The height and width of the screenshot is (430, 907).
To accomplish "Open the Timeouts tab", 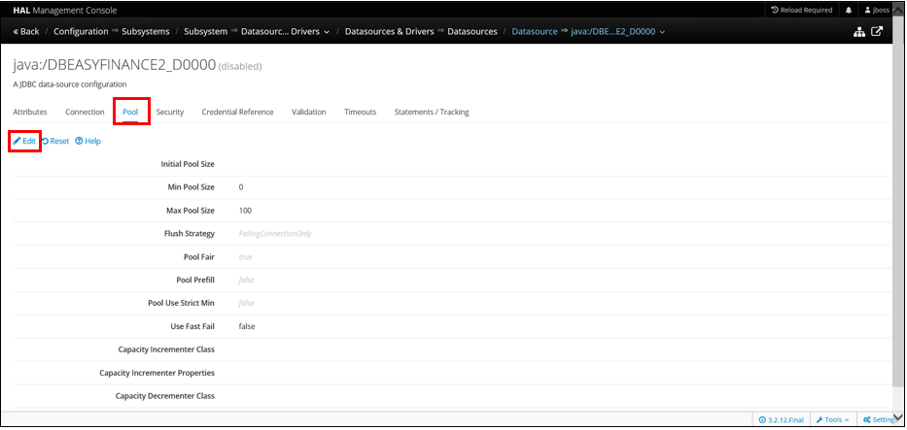I will [361, 112].
